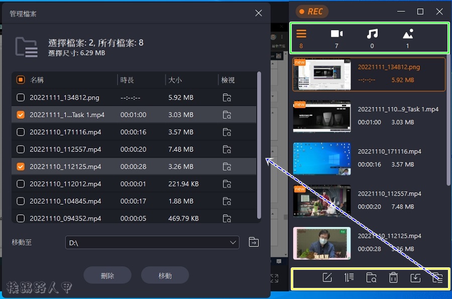Screen dimensions: 452x299
Task: Switch to the video recordings tab
Action: point(336,38)
